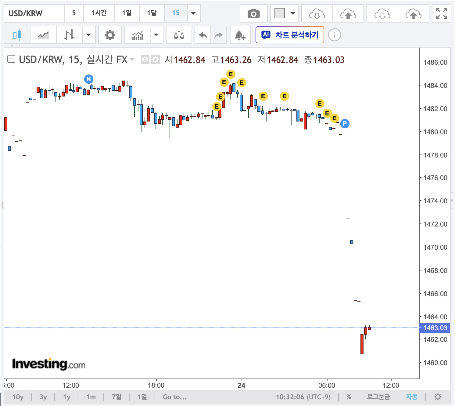Click the high value 고 1463.26
455x406 pixels.
click(x=231, y=60)
